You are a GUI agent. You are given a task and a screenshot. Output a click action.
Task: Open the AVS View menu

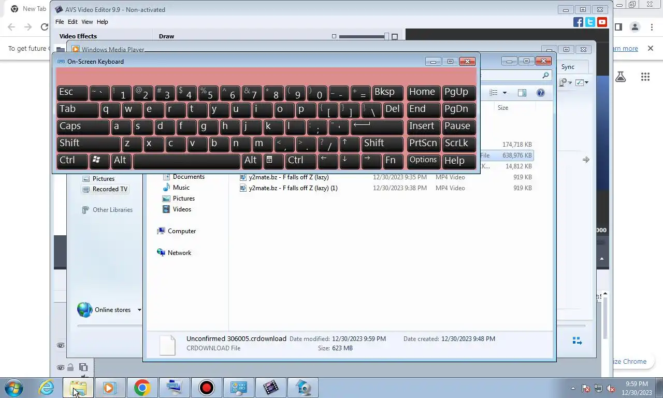coord(87,22)
